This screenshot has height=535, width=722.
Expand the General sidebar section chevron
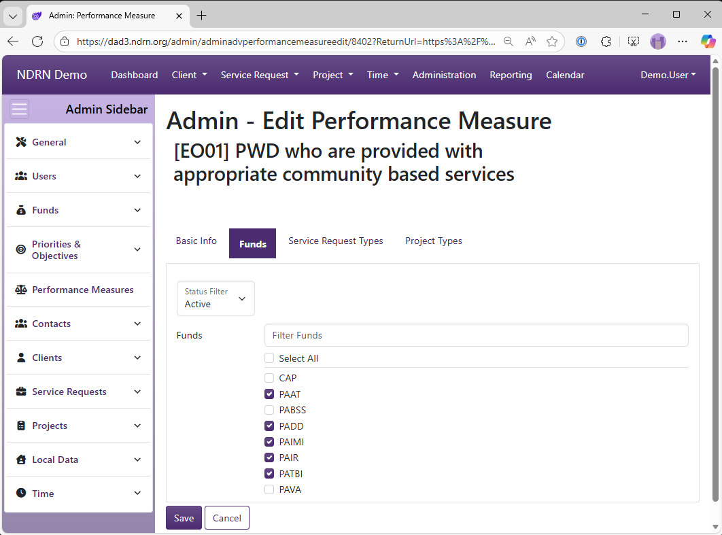pyautogui.click(x=137, y=142)
